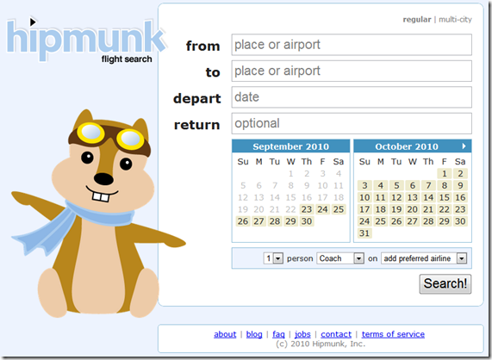
Task: Click the copyright 2010 Hipmunk, Inc. text
Action: point(321,344)
